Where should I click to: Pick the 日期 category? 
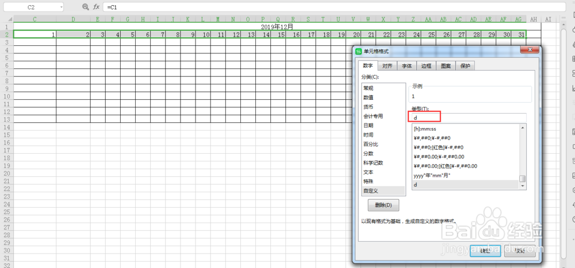coord(383,126)
